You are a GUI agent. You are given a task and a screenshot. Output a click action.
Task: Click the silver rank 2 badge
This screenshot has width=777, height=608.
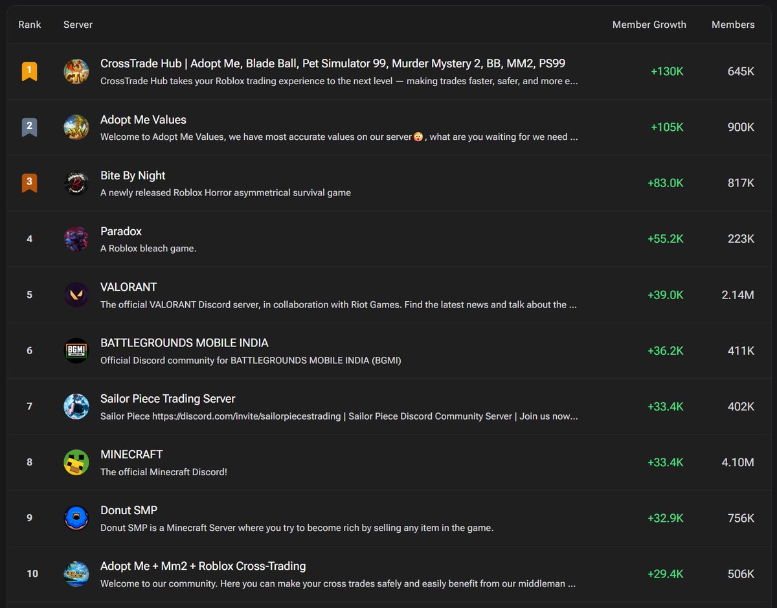pyautogui.click(x=29, y=127)
